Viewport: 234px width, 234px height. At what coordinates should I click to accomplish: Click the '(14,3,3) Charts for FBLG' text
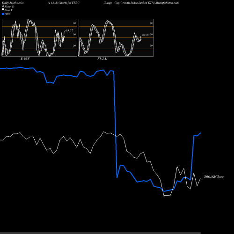tap(64, 3)
